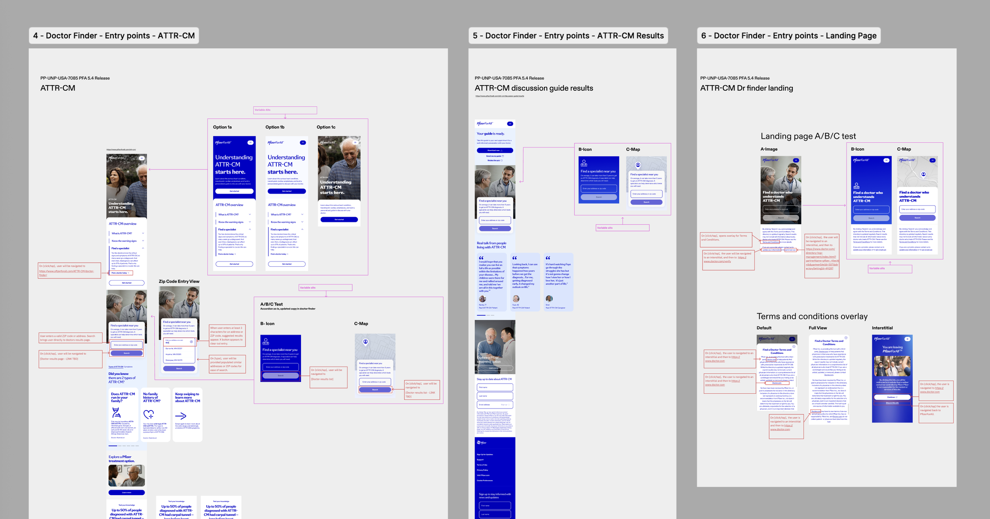This screenshot has height=519, width=990.
Task: Click Continue in the Interstitial mockup
Action: (x=892, y=397)
